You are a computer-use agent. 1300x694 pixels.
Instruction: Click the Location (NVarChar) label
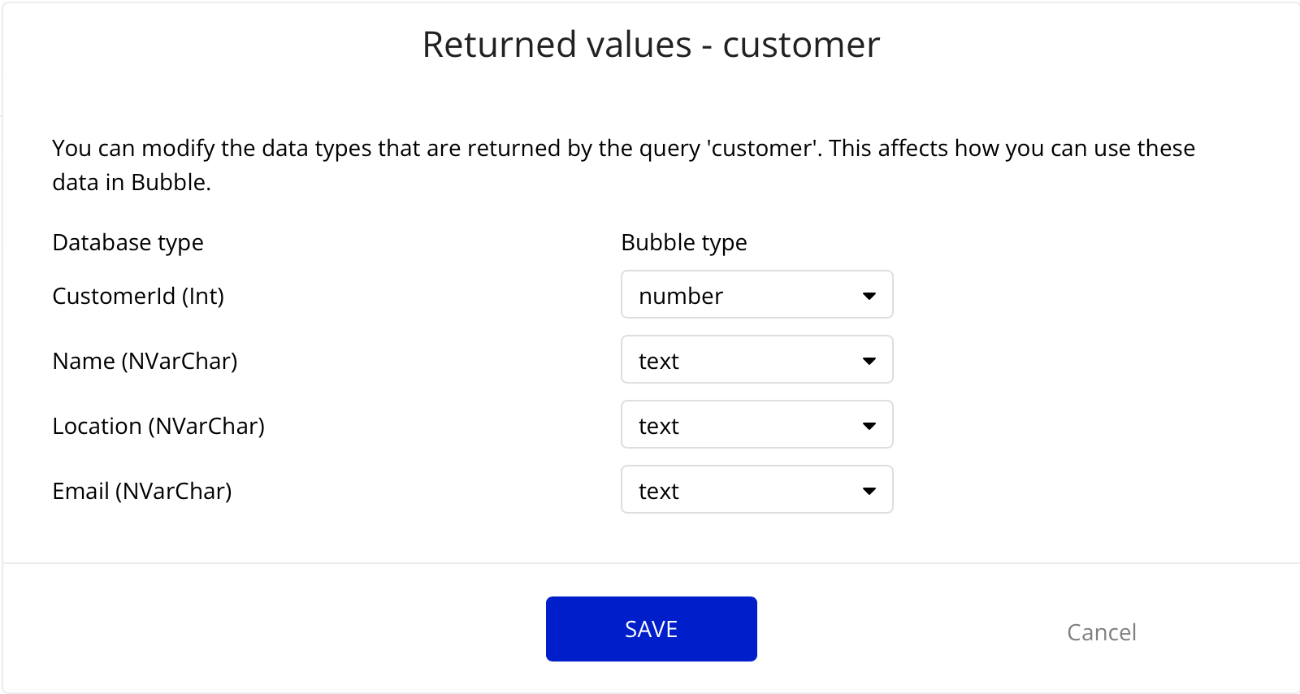coord(158,426)
